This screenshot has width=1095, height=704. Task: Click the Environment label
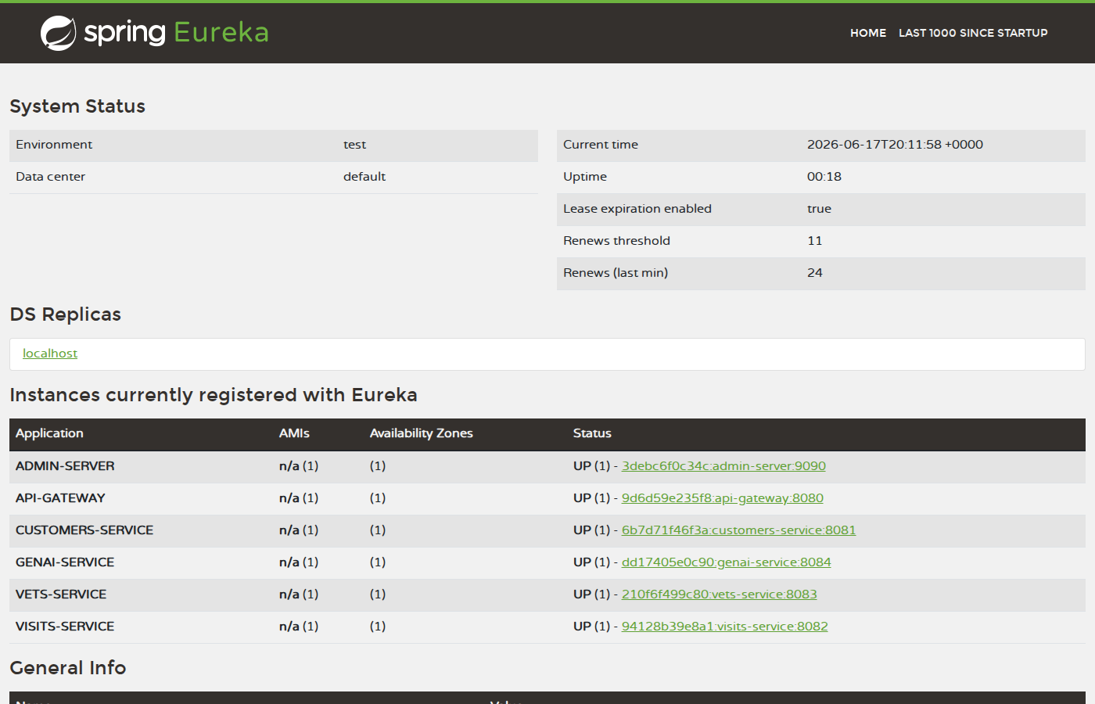tap(54, 145)
